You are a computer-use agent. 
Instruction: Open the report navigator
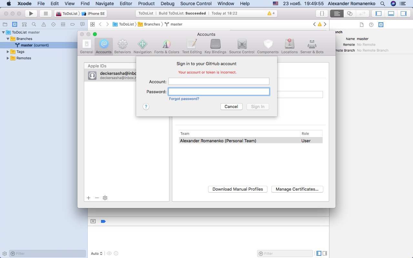pyautogui.click(x=82, y=24)
